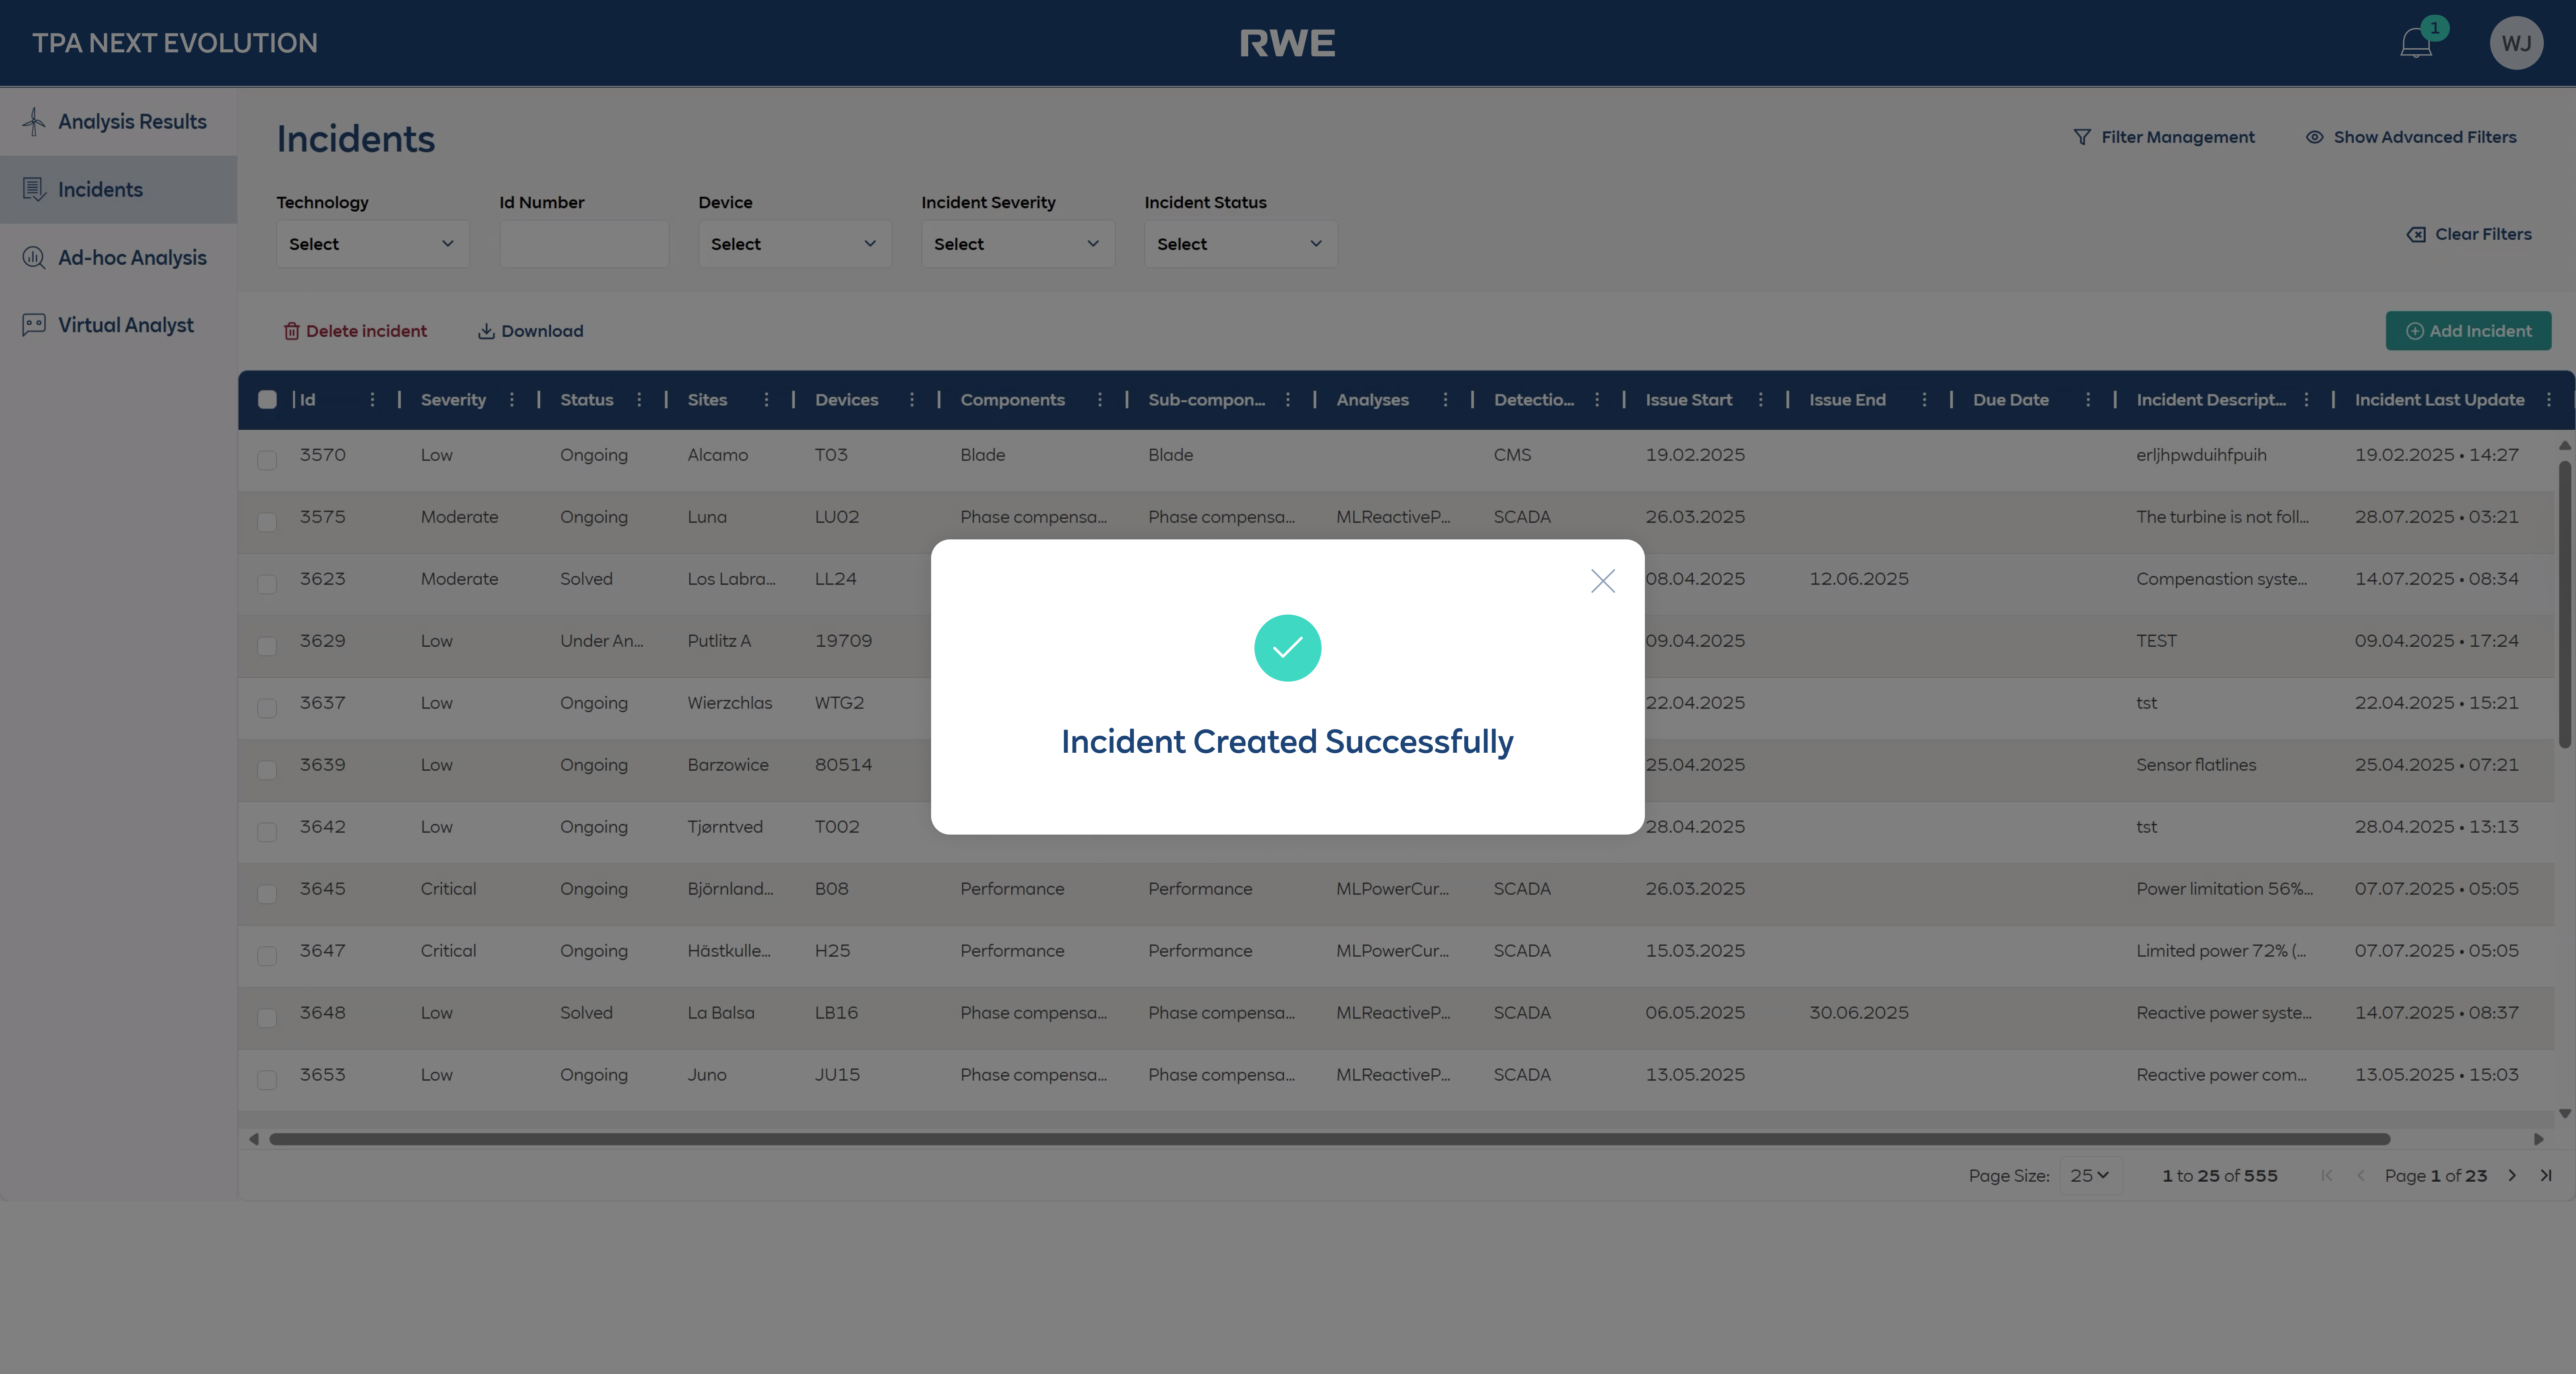Screen dimensions: 2576x1374
Task: Open the WJ user avatar menu
Action: coord(2516,43)
